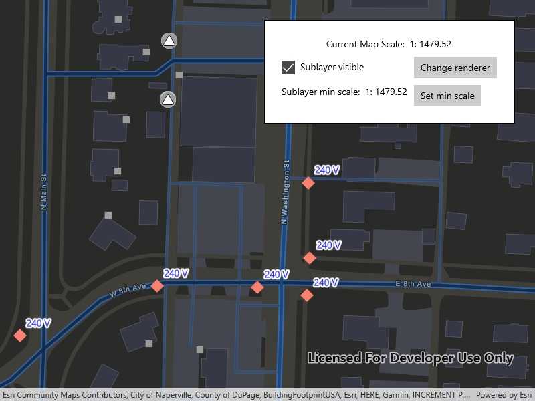This screenshot has width=535, height=401.
Task: Click the Set min scale button
Action: [447, 96]
